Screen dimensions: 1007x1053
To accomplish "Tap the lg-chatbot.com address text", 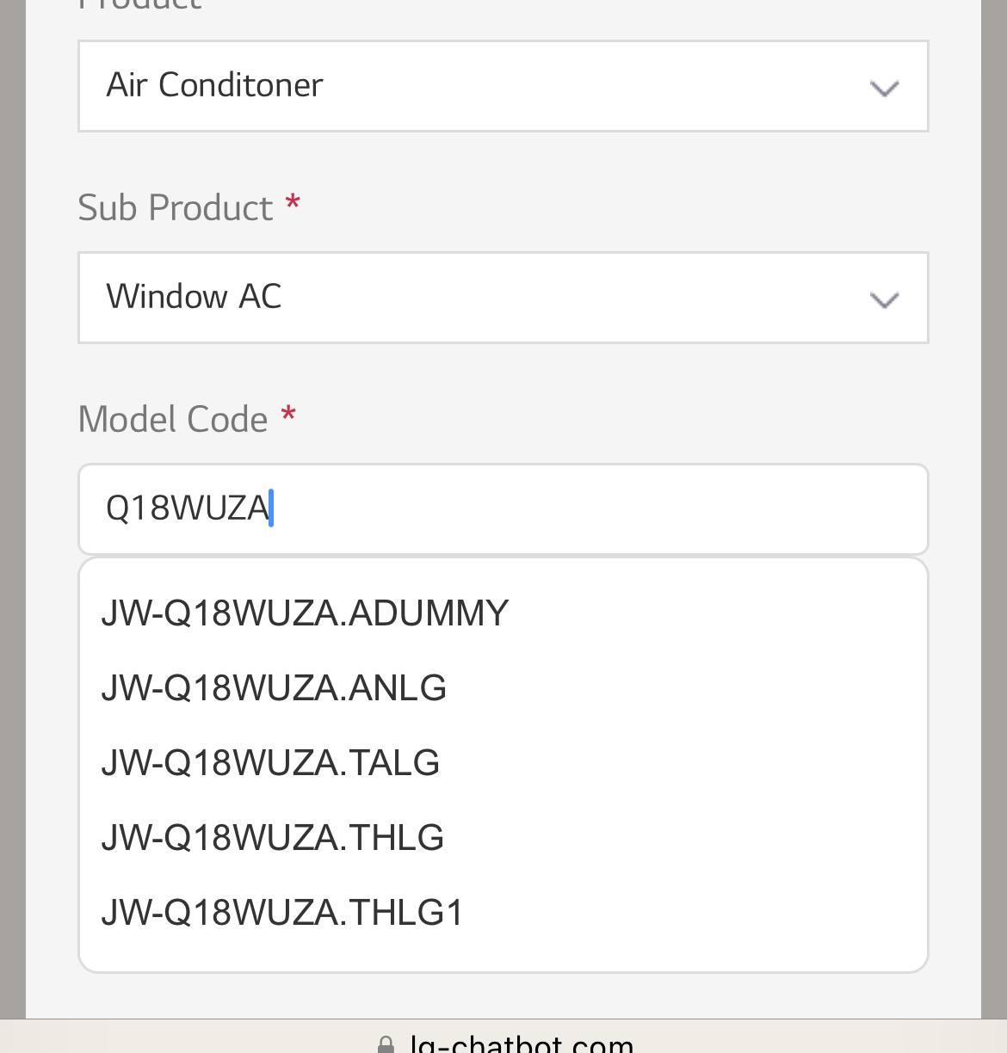I will (x=522, y=1044).
